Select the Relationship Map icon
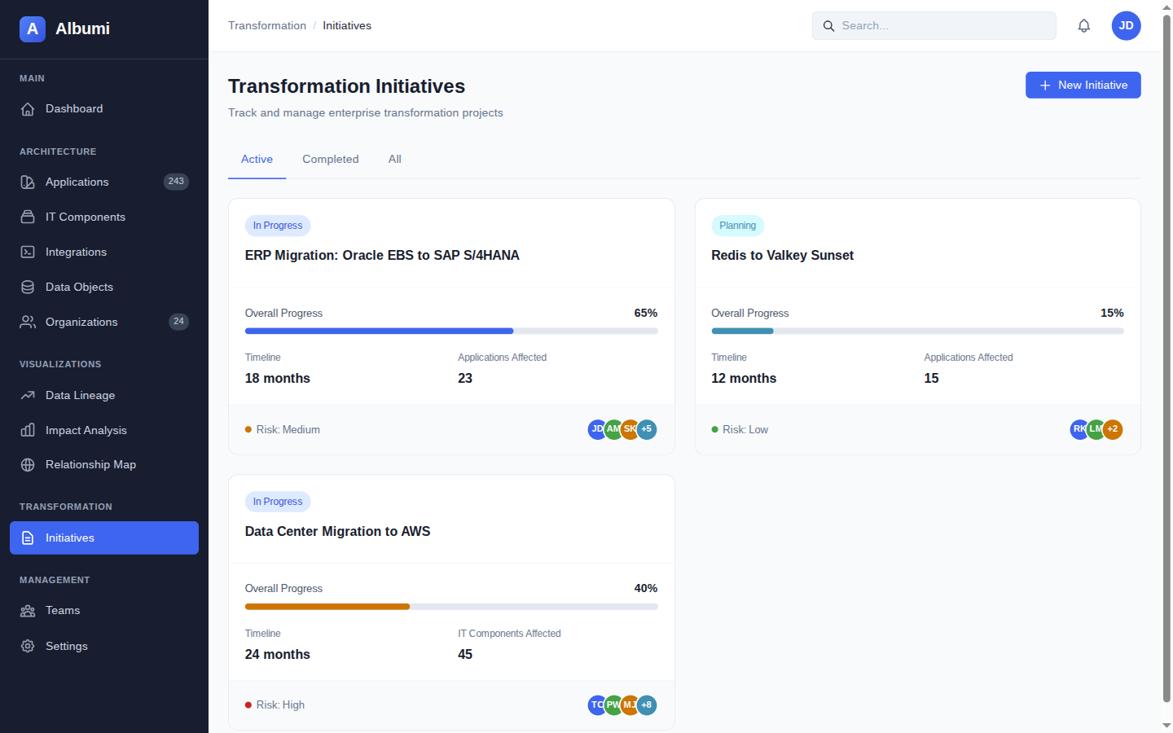Screen dimensions: 1173x733 (27, 464)
